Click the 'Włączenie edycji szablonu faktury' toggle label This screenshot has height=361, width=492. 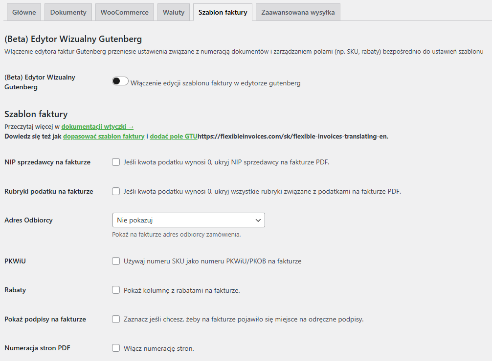(215, 83)
